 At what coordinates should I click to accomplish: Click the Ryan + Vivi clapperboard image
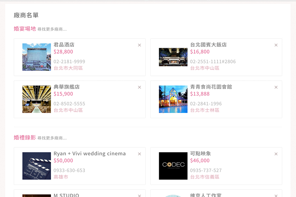37,166
